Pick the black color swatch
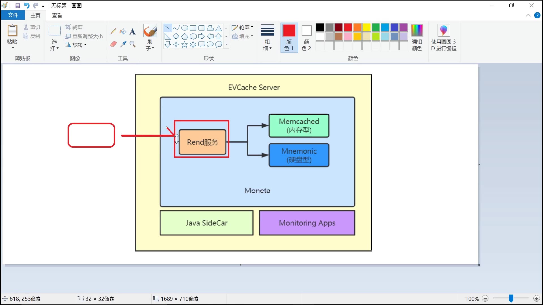Viewport: 543px width, 305px height. click(x=320, y=27)
